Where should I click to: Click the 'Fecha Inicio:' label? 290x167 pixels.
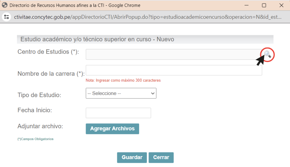35,110
